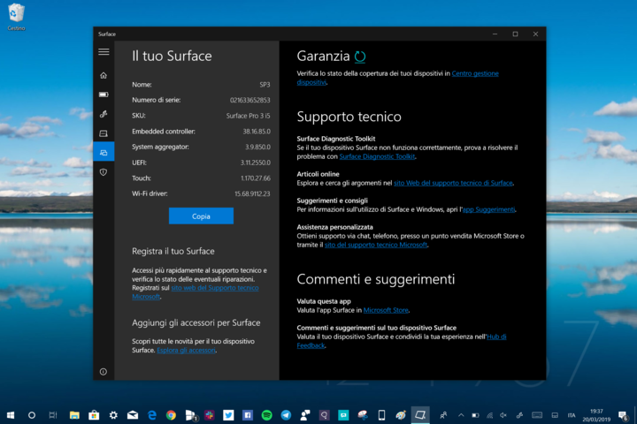Open Facebook from taskbar
Image resolution: width=637 pixels, height=424 pixels.
pyautogui.click(x=248, y=415)
